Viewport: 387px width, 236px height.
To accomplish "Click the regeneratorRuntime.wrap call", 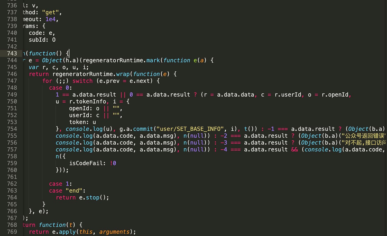I will [91, 74].
